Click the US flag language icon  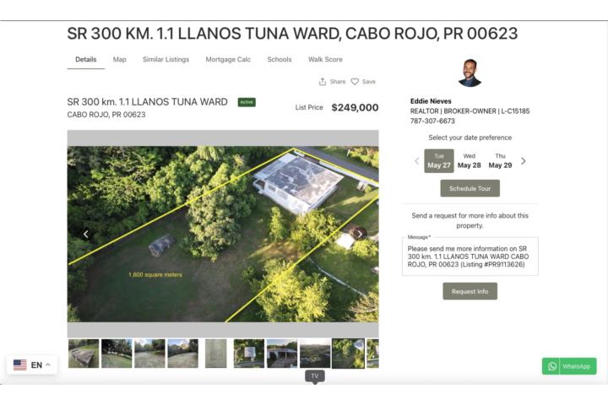pyautogui.click(x=19, y=365)
